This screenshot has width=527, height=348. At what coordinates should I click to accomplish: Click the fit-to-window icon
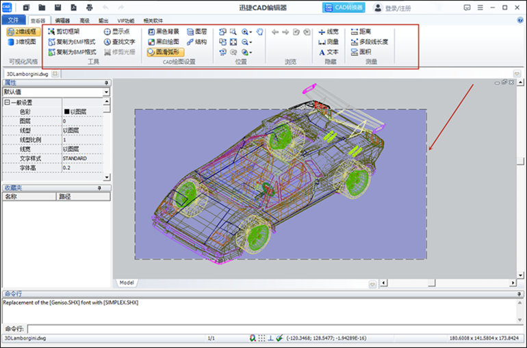233,42
